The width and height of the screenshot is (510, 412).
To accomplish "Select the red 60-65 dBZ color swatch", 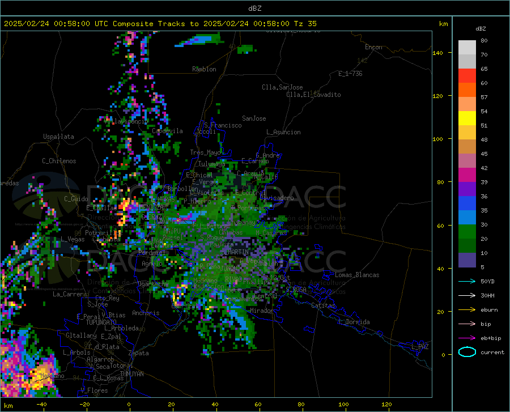I will pos(467,76).
